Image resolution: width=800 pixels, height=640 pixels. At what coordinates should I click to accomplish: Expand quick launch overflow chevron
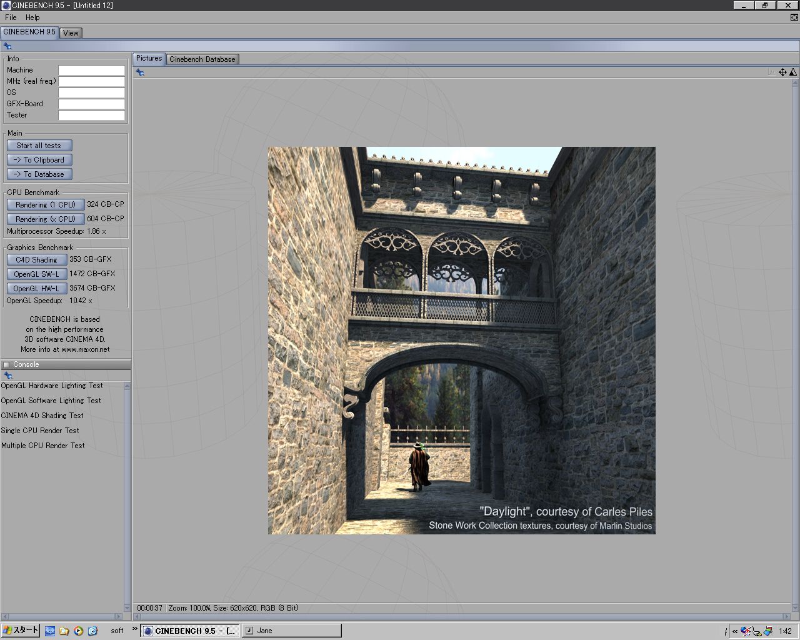(134, 629)
